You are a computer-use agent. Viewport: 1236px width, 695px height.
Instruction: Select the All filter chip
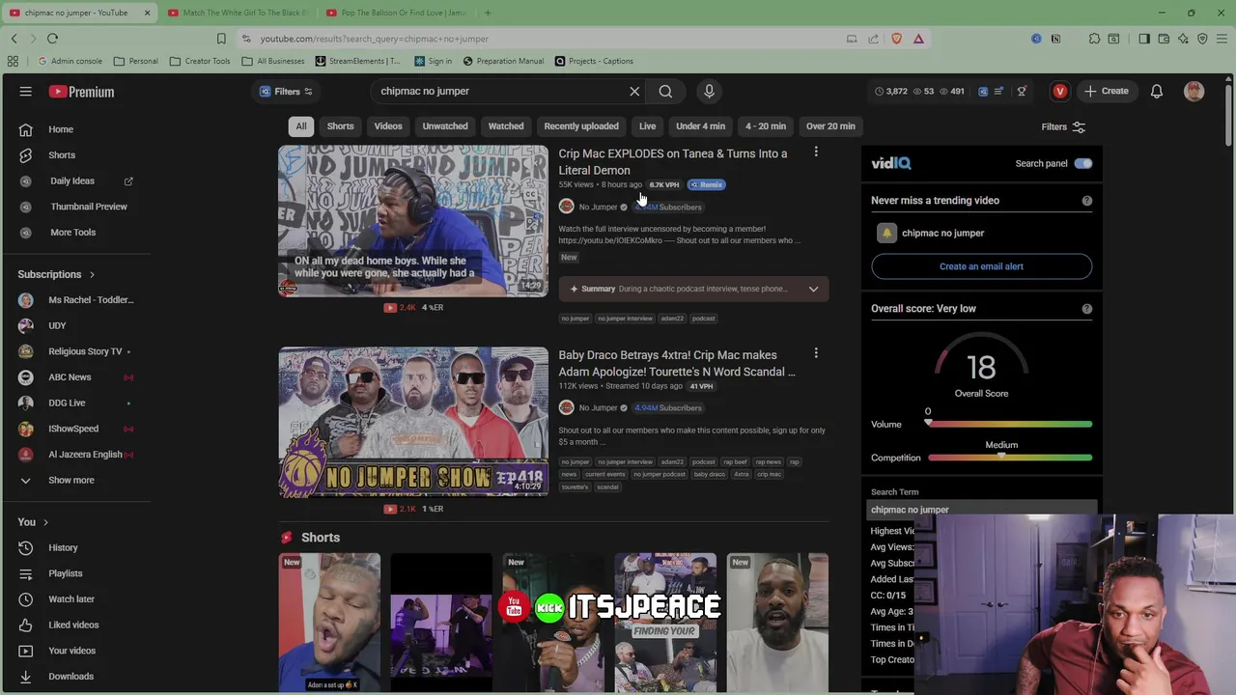301,126
